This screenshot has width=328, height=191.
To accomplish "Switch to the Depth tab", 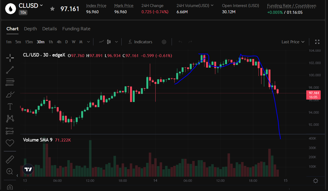I will [x=30, y=29].
